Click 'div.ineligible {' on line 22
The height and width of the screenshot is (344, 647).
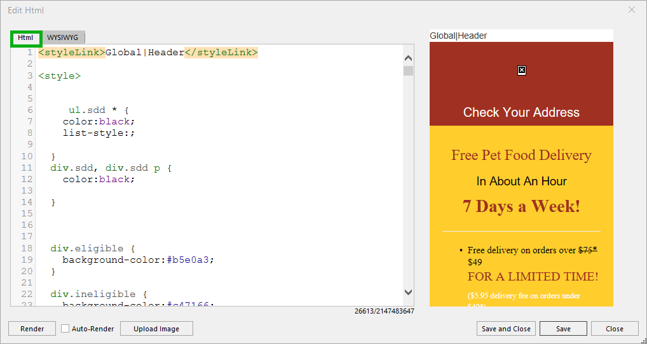[x=99, y=294]
